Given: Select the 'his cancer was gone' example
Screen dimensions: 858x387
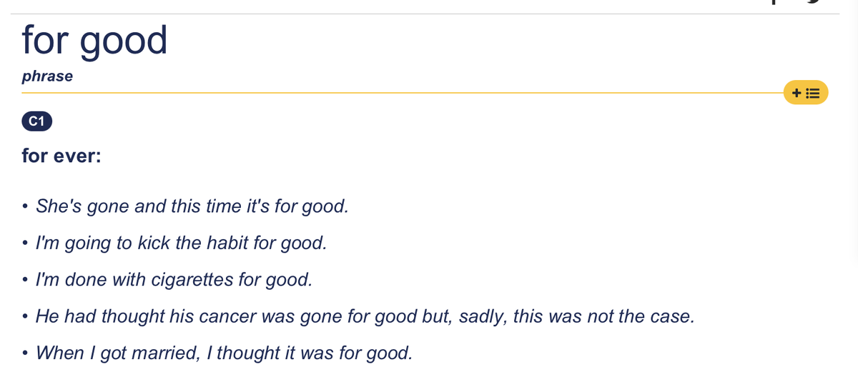Looking at the screenshot, I should tap(365, 316).
